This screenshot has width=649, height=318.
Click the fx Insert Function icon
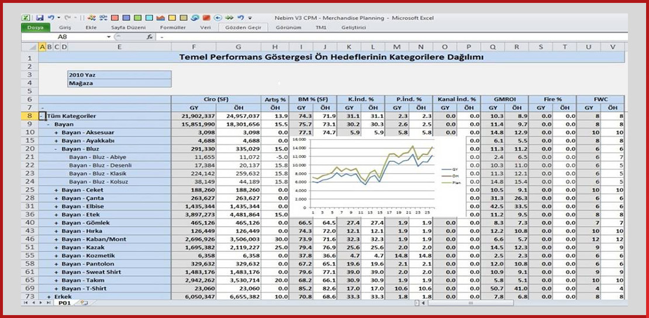tap(150, 37)
